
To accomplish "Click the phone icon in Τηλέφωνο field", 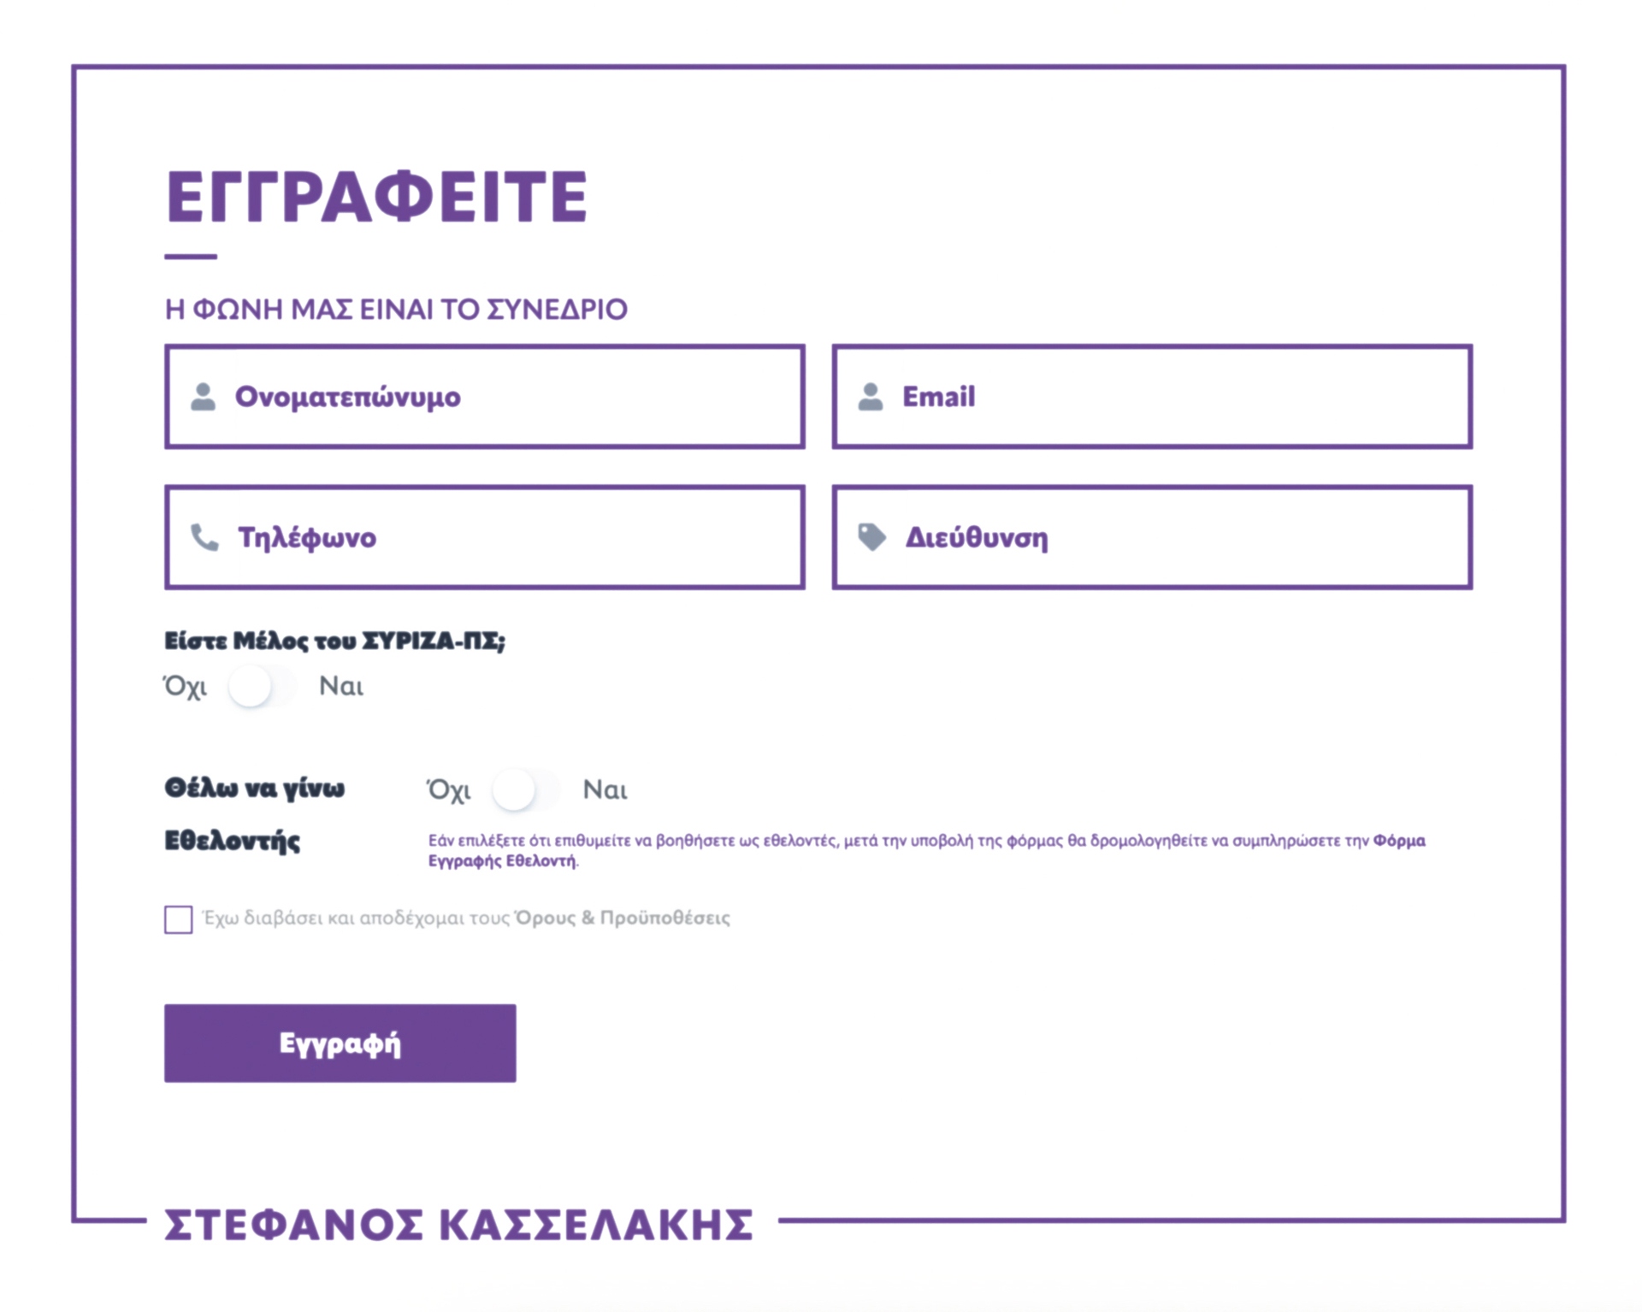I will tap(204, 537).
